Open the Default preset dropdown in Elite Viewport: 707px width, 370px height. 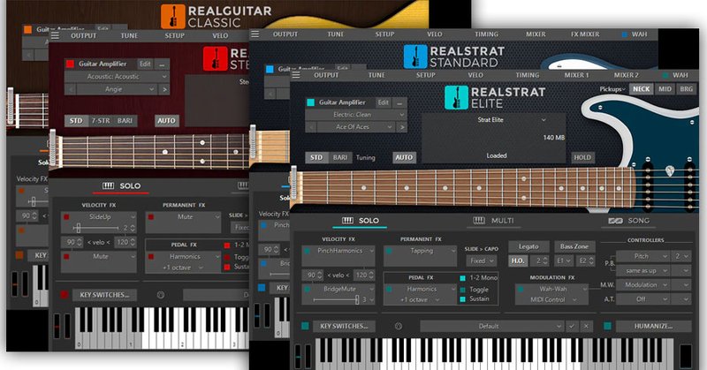pos(491,326)
